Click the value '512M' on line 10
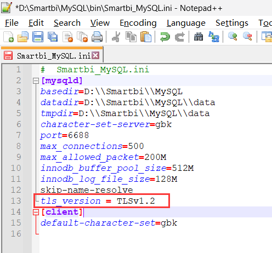 pos(183,168)
